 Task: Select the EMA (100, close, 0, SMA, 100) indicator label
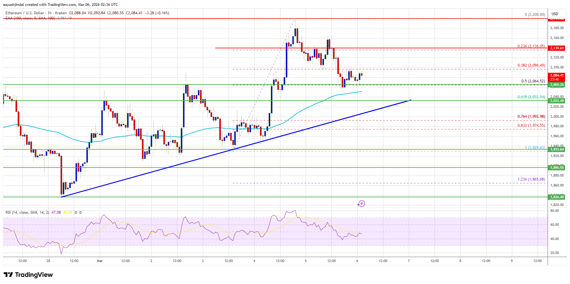(x=30, y=18)
